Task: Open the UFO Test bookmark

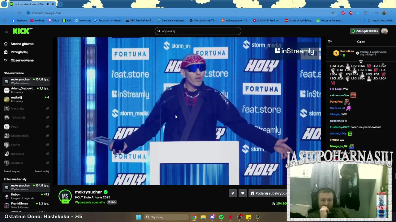Action: pyautogui.click(x=140, y=21)
